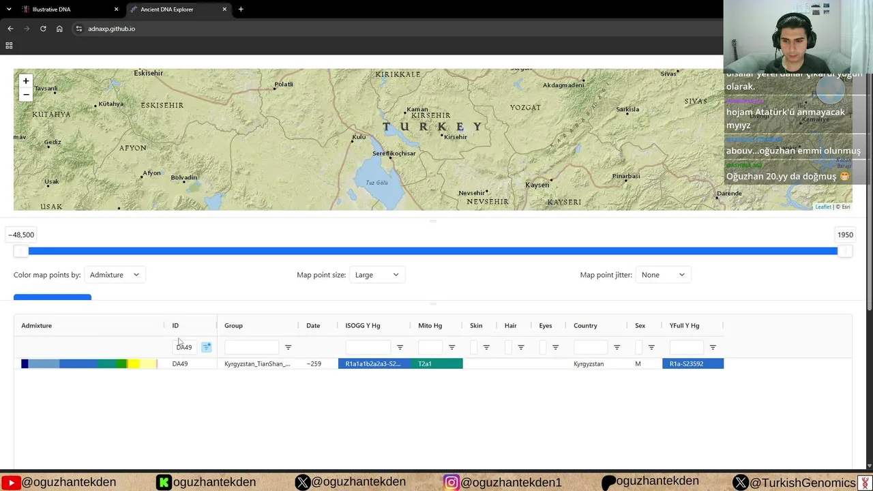873x491 pixels.
Task: Sort by Hair column header
Action: 511,325
